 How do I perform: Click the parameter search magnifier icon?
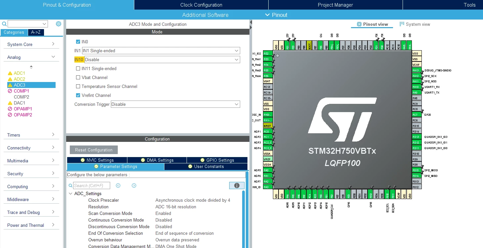70,186
